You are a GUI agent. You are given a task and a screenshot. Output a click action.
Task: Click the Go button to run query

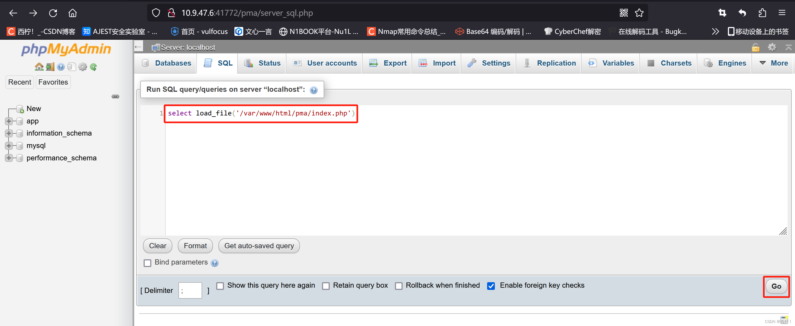[776, 286]
